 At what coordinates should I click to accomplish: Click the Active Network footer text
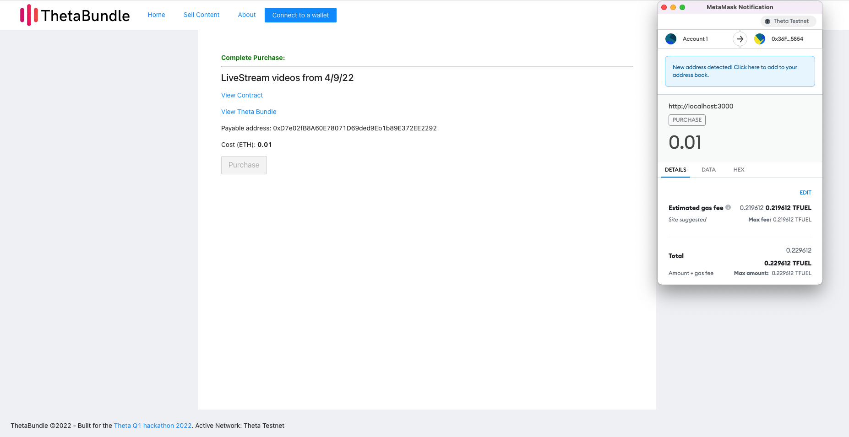pyautogui.click(x=239, y=426)
